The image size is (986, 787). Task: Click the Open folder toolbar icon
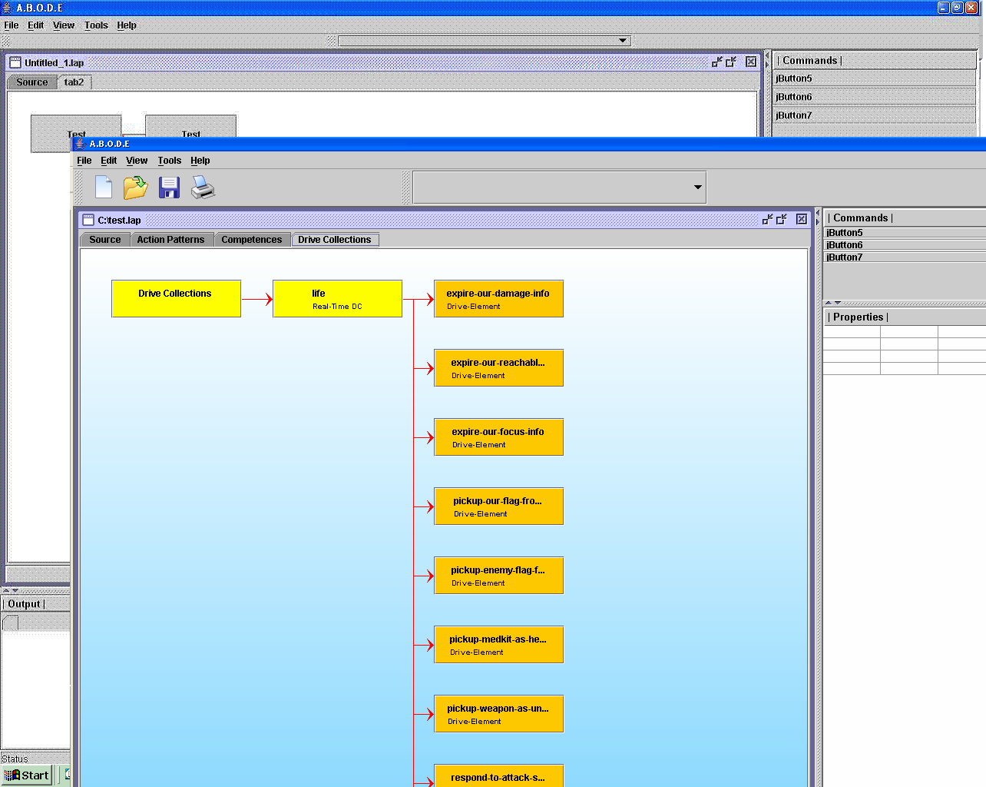point(135,188)
